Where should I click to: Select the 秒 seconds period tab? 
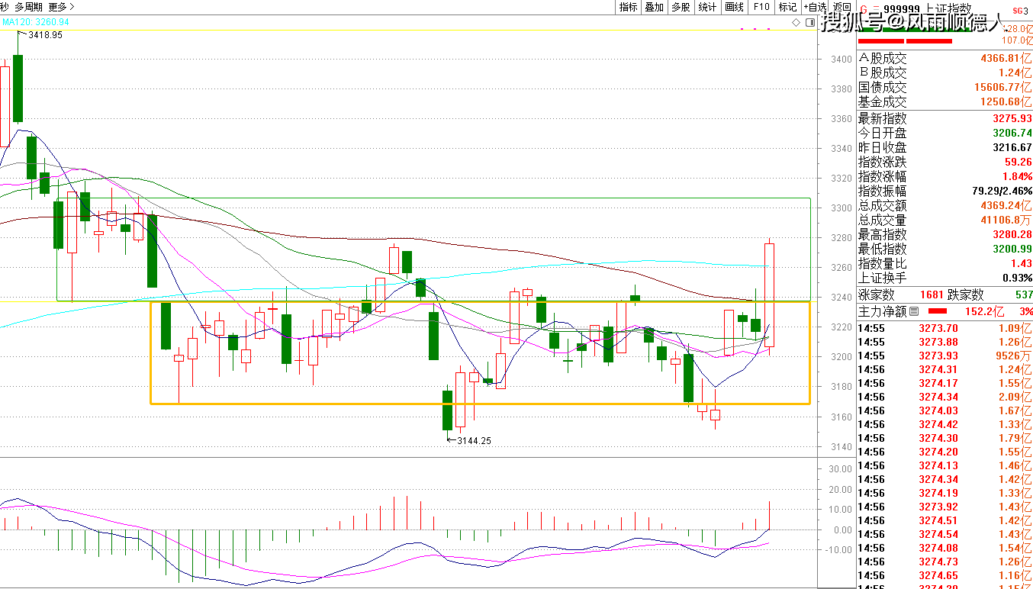5,7
